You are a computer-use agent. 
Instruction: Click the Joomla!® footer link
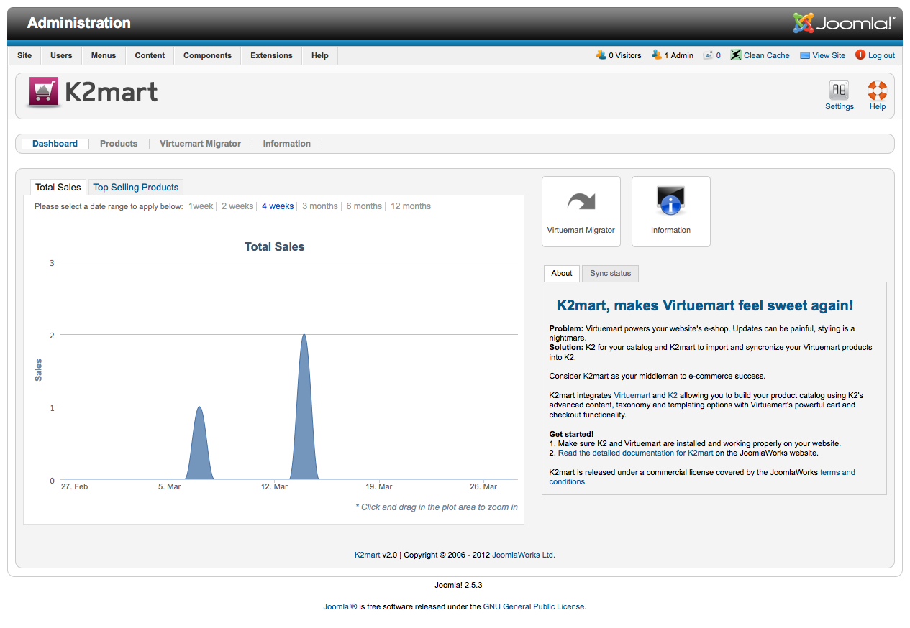coord(340,606)
